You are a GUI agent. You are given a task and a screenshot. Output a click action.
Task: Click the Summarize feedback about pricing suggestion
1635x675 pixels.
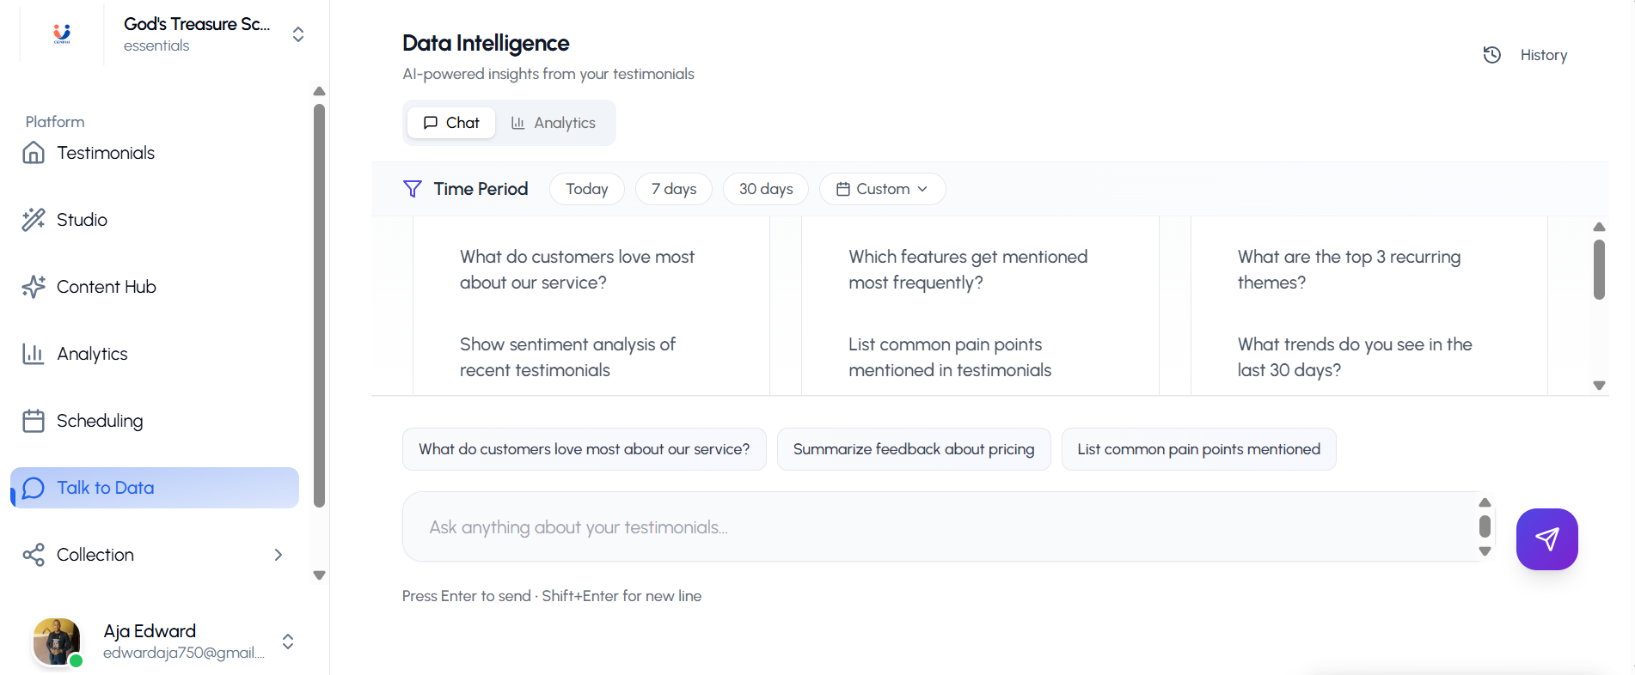[913, 449]
